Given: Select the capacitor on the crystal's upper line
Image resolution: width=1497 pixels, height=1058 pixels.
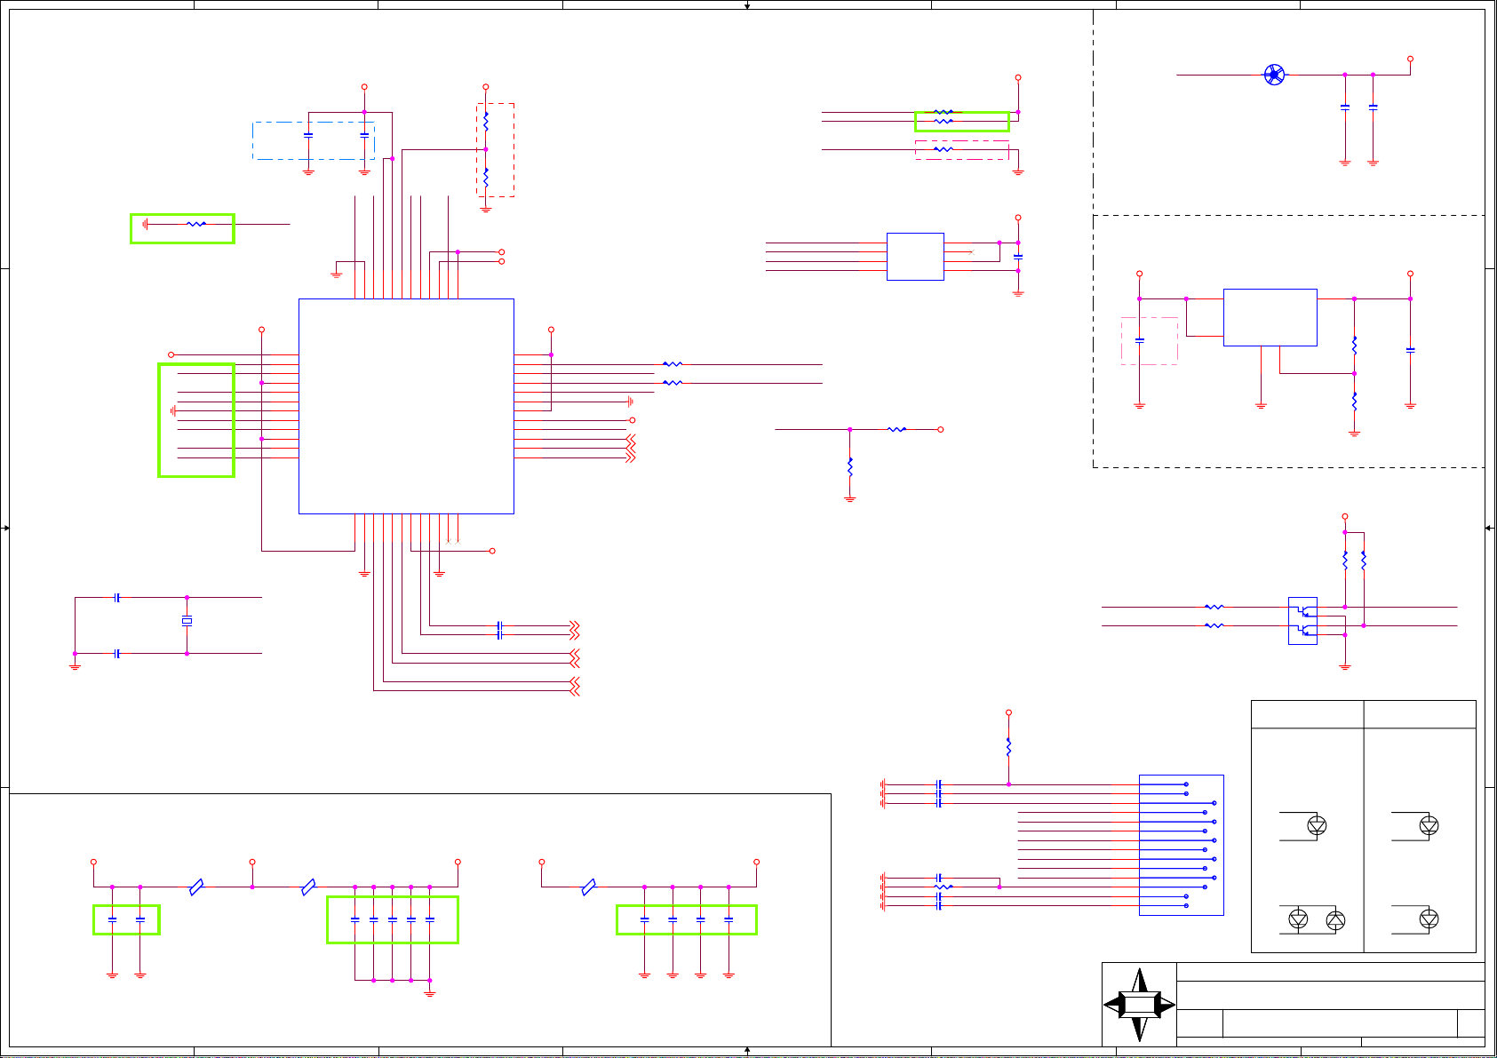Looking at the screenshot, I should point(117,598).
